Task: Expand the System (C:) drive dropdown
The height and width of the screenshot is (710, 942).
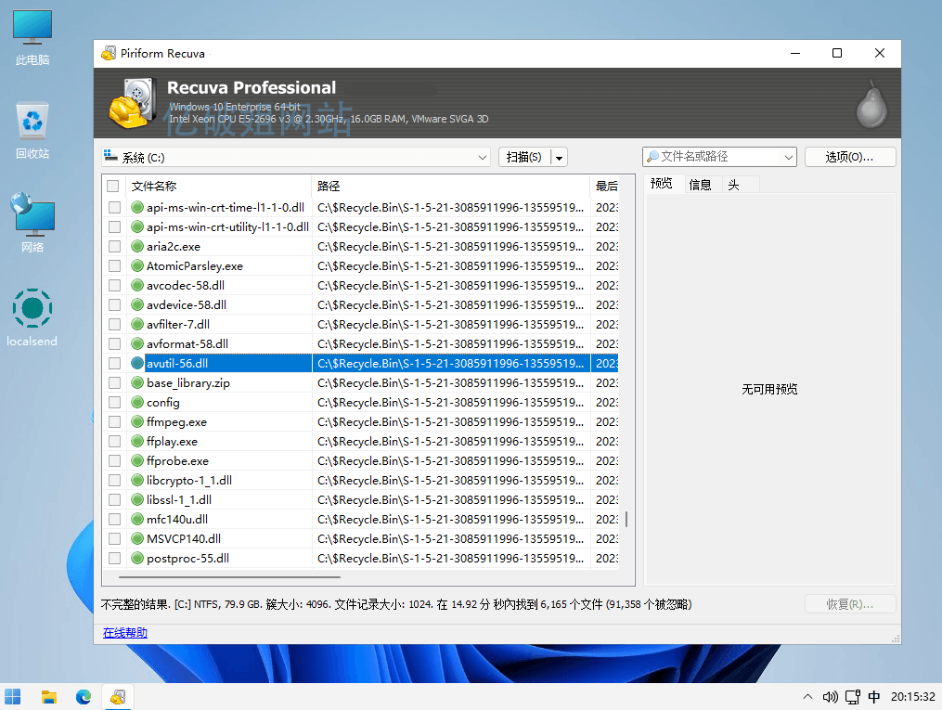Action: [483, 158]
